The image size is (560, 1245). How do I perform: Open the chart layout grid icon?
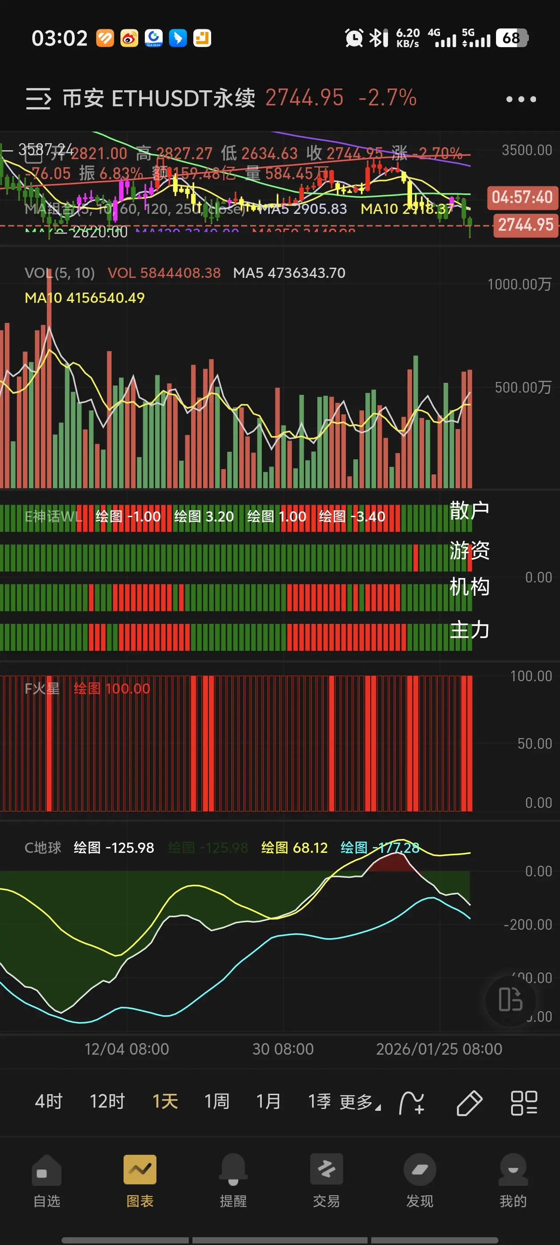tap(524, 1103)
